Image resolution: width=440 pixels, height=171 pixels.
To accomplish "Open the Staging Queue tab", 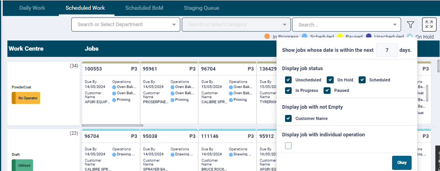I will pyautogui.click(x=201, y=8).
